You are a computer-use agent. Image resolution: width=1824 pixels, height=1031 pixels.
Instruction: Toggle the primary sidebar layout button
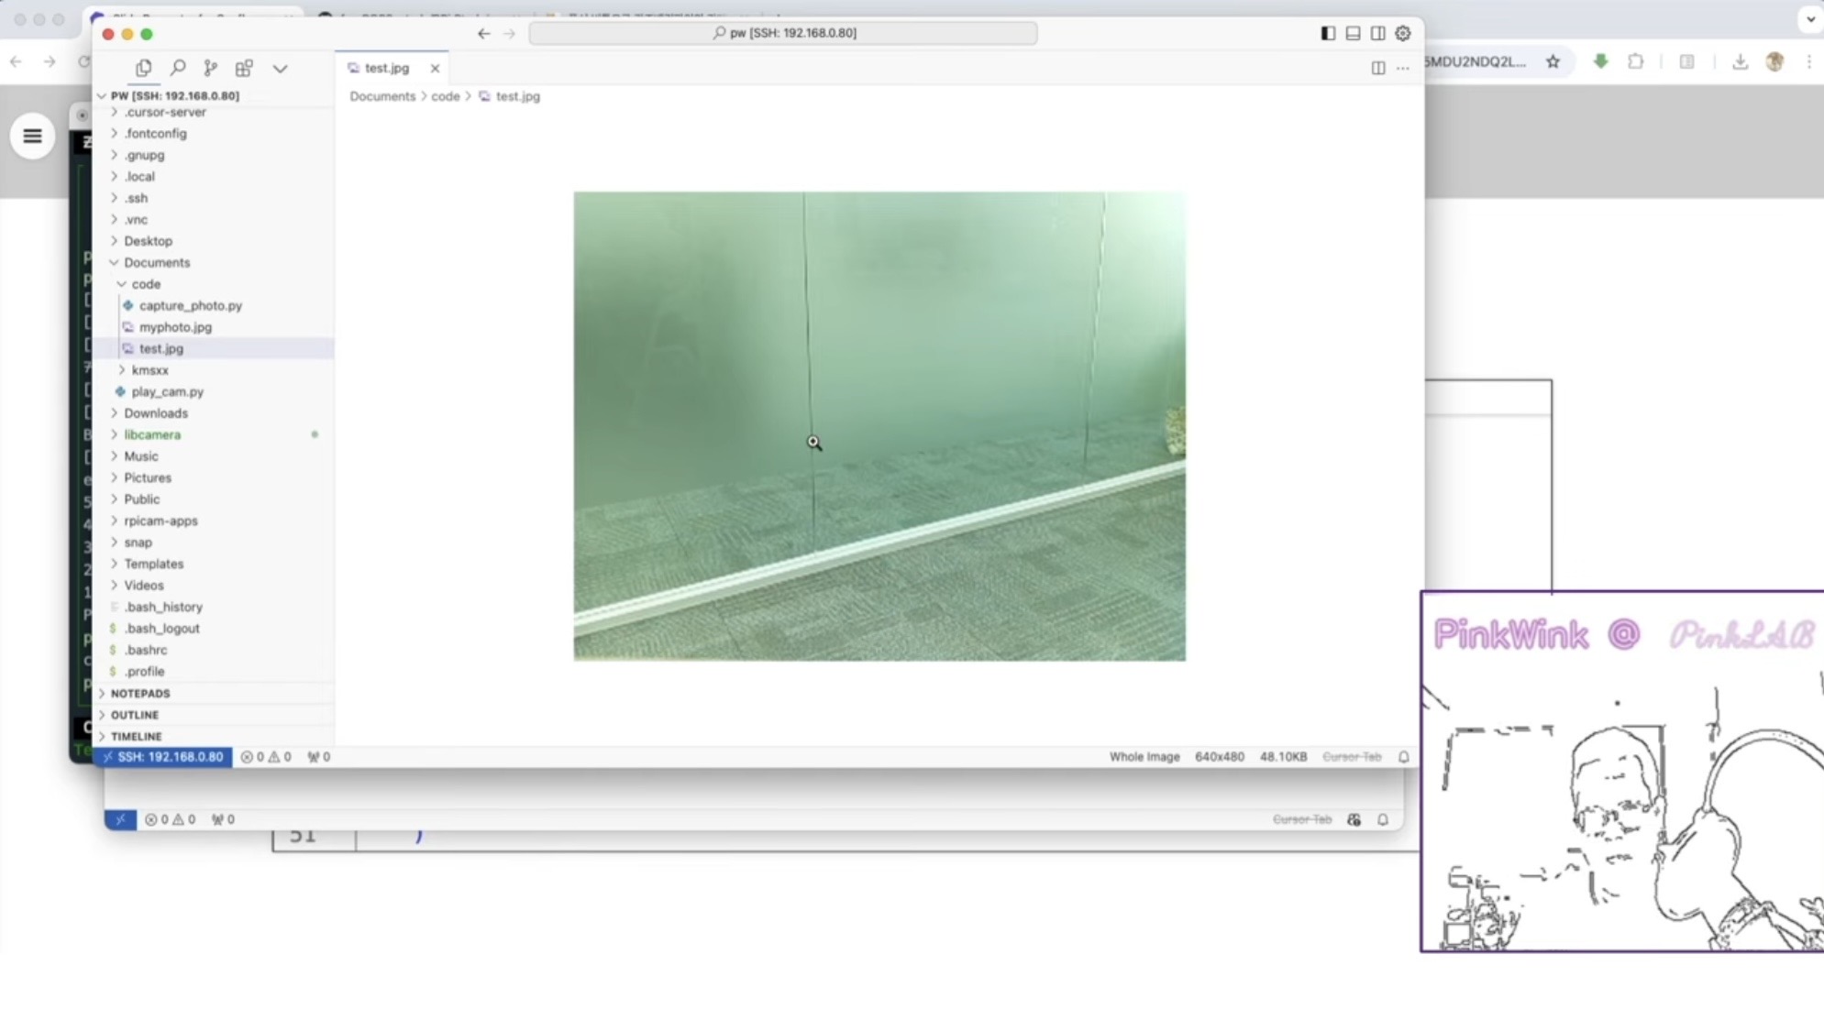click(x=1327, y=33)
